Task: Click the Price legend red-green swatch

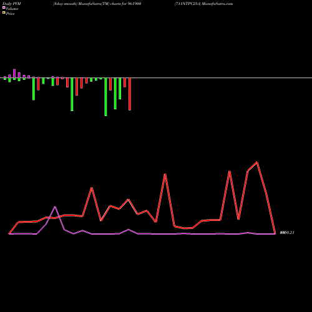Action: (x=4, y=13)
